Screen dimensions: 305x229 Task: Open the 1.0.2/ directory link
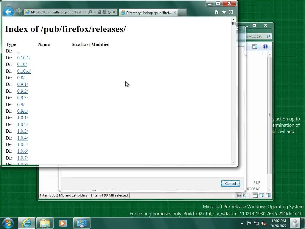click(x=23, y=125)
